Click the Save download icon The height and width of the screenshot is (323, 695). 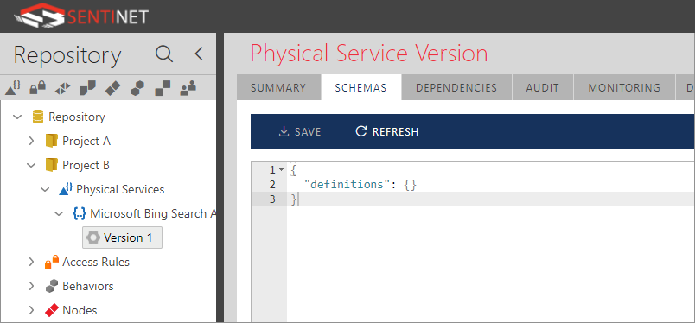(x=284, y=131)
